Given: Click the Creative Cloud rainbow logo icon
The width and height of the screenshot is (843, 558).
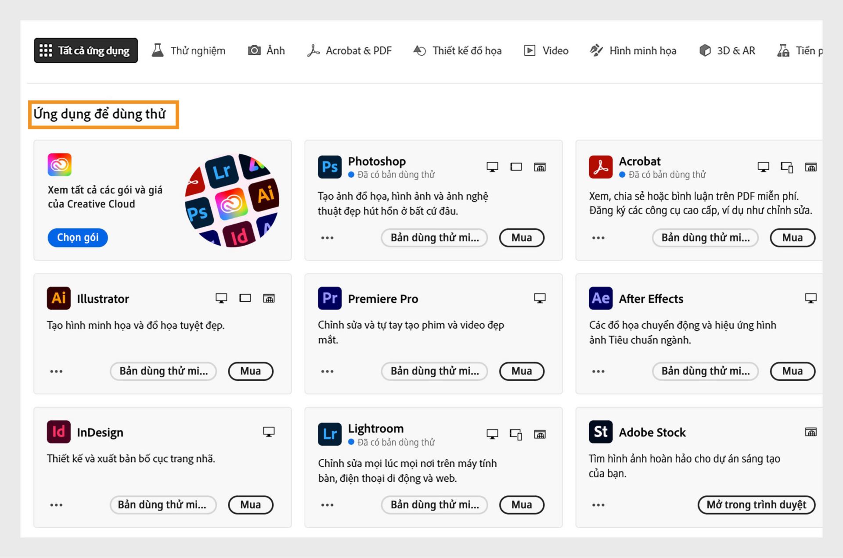Looking at the screenshot, I should click(60, 165).
